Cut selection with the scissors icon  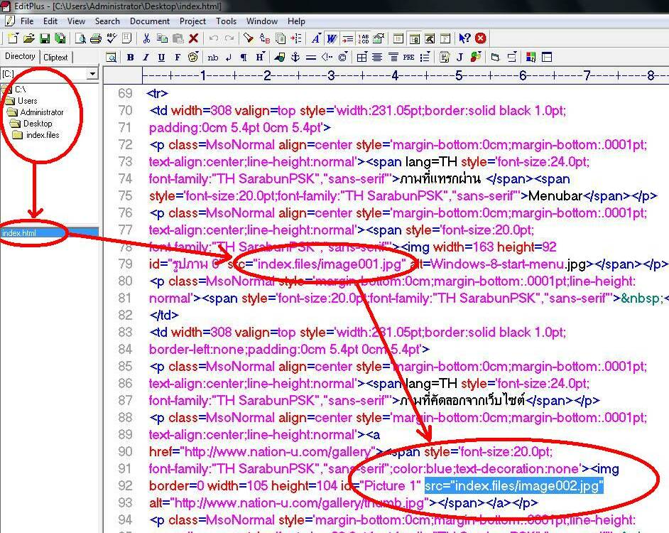pyautogui.click(x=146, y=38)
